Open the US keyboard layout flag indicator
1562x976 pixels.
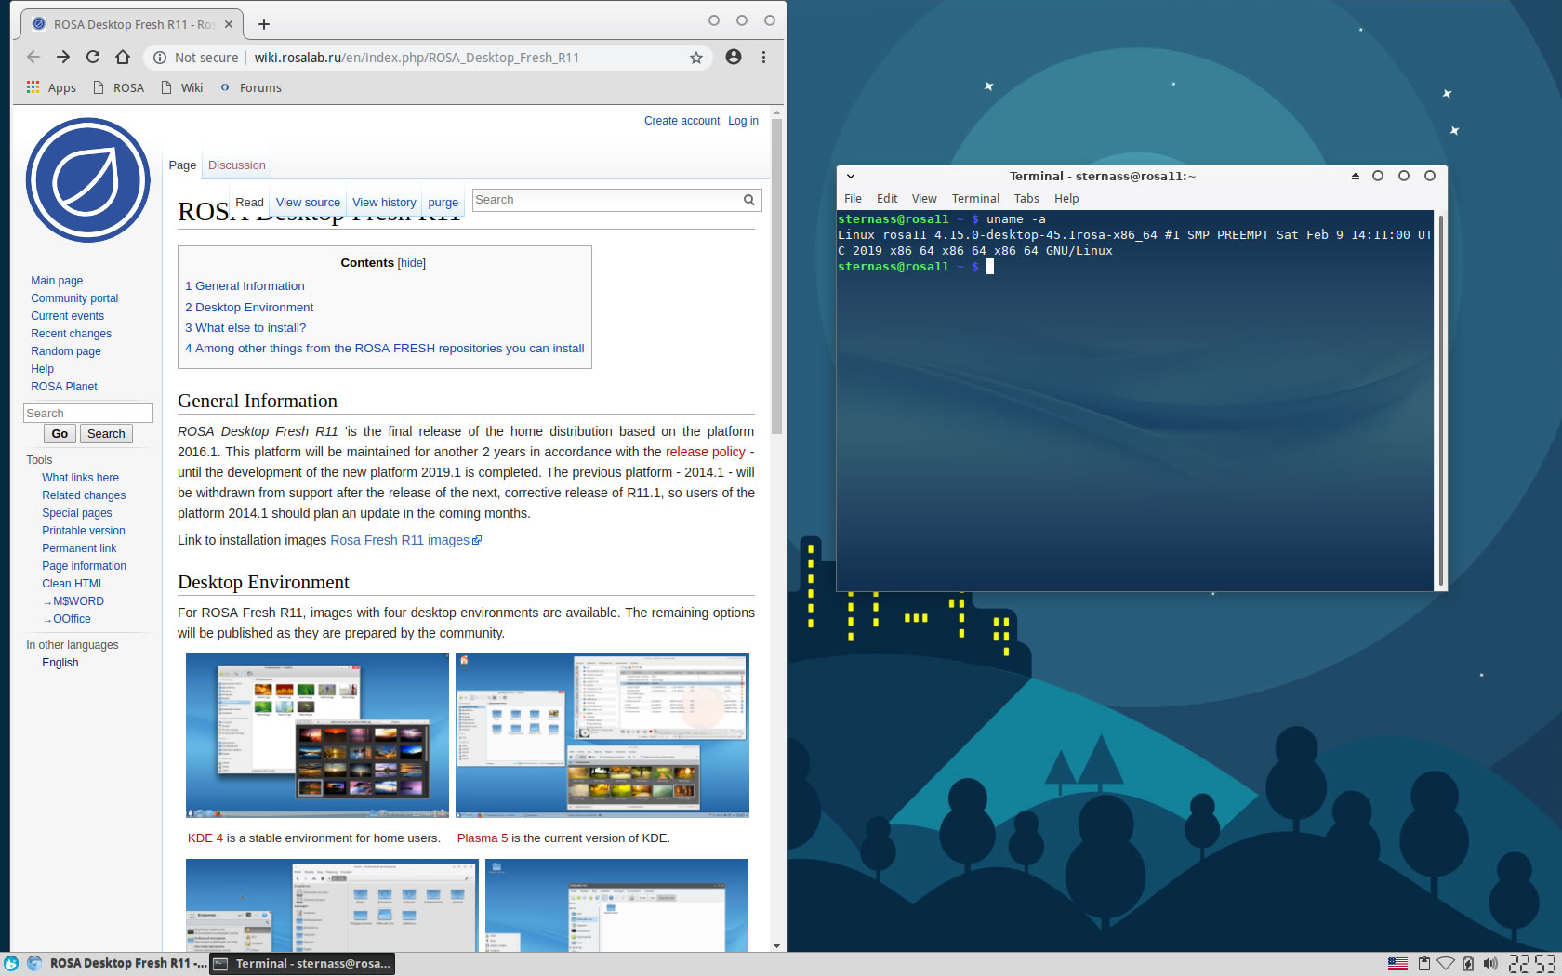pos(1397,964)
